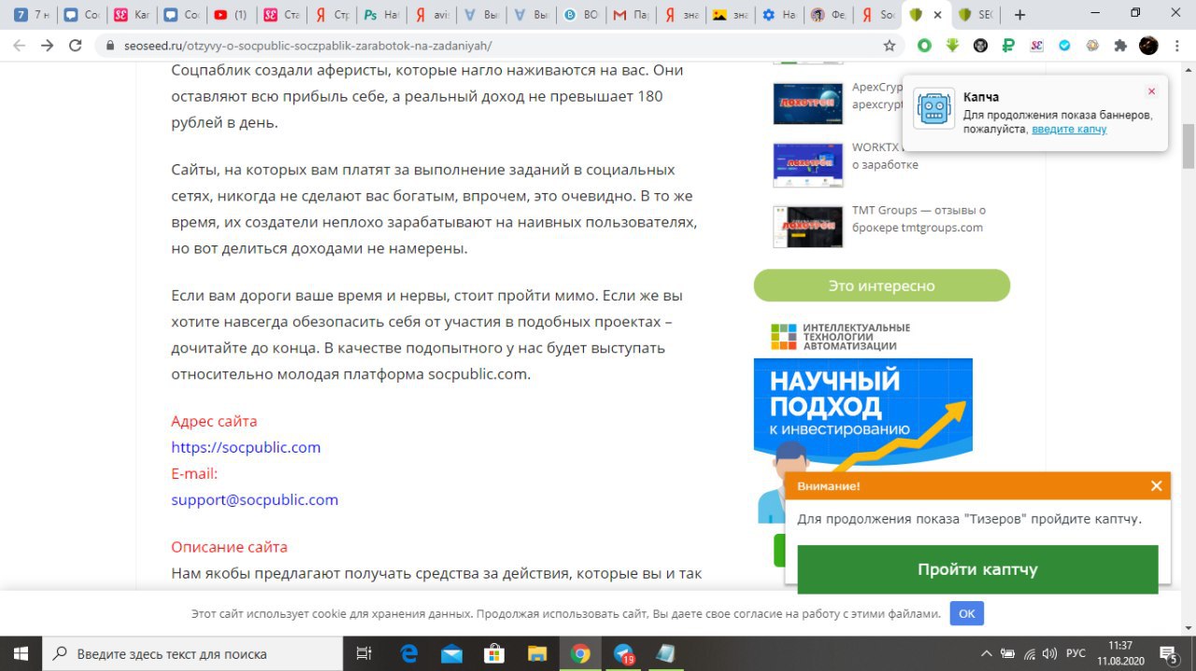1196x671 pixels.
Task: Open the WORKTX article thumbnail
Action: pyautogui.click(x=808, y=164)
